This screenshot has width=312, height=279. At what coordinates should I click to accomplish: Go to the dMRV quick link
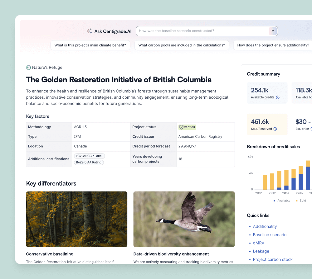click(x=259, y=243)
